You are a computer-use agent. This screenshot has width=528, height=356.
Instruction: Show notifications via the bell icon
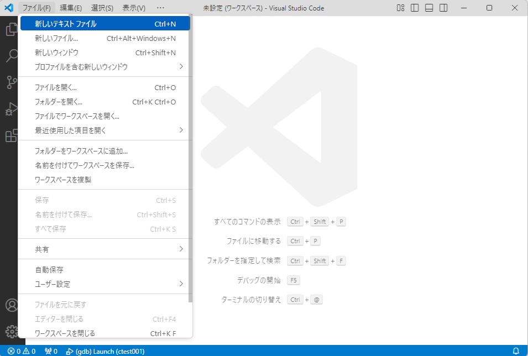(x=515, y=351)
